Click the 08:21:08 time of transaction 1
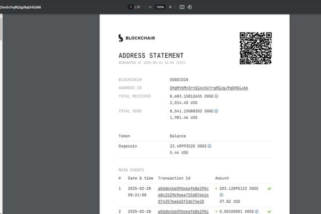This screenshot has width=321, height=214. 137,195
